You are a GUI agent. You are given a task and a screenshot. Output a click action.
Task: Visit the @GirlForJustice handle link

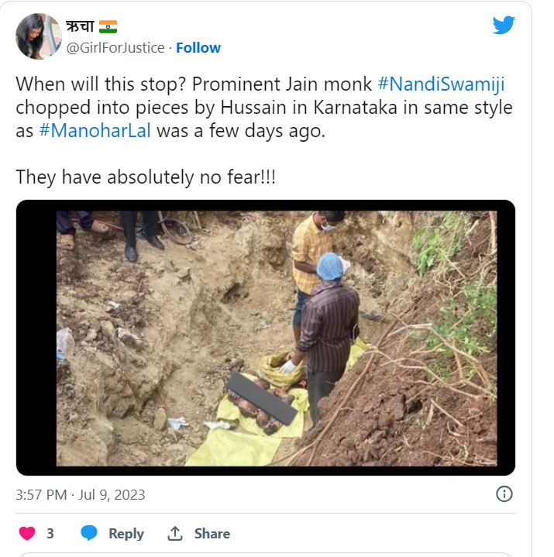tap(115, 48)
